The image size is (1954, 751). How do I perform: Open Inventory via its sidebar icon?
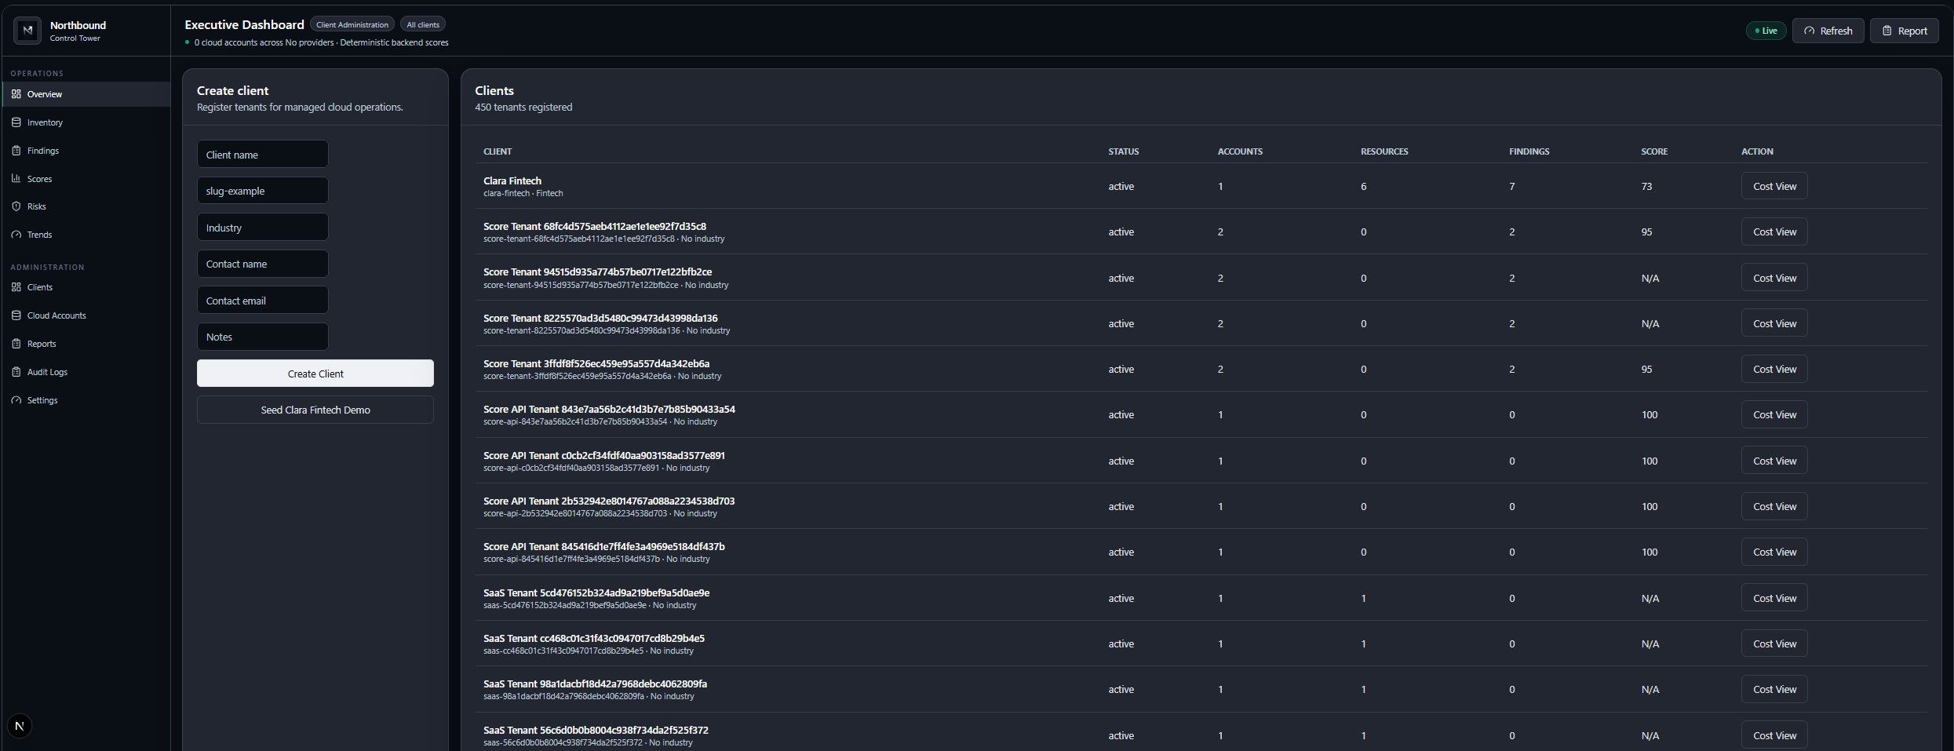[x=16, y=122]
